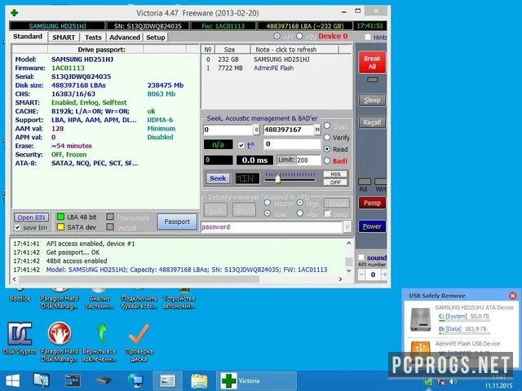Toggle the save bin checkbox
Screen dimensions: 522x391
(x=18, y=228)
